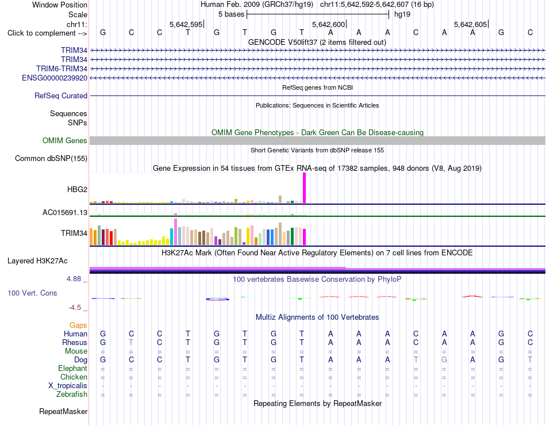The image size is (546, 425).
Task: Select the Elephant alignment row label
Action: pyautogui.click(x=72, y=369)
